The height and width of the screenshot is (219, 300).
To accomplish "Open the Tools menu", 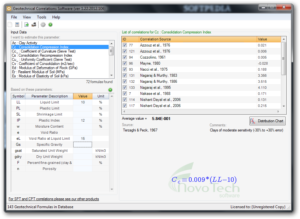I will [x=41, y=17].
